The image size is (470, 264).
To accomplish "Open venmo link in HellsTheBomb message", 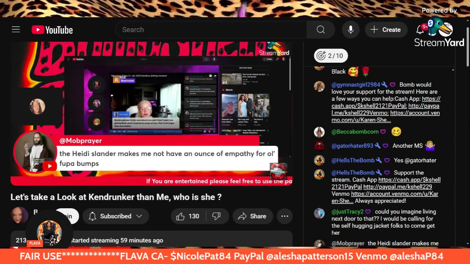I will tap(385, 198).
